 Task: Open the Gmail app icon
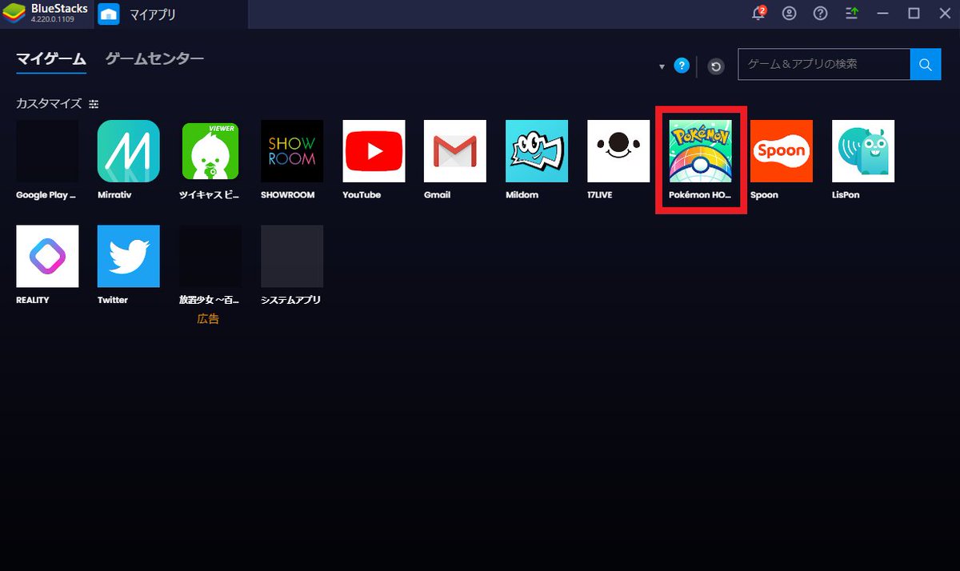click(x=455, y=151)
